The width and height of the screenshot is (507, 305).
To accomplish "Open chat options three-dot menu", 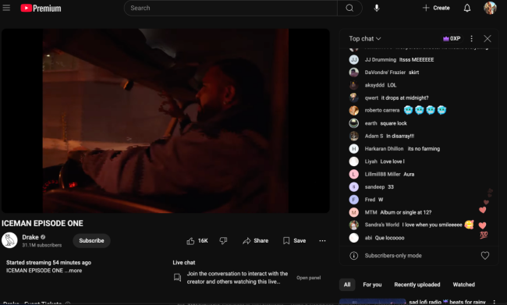I will tap(471, 38).
